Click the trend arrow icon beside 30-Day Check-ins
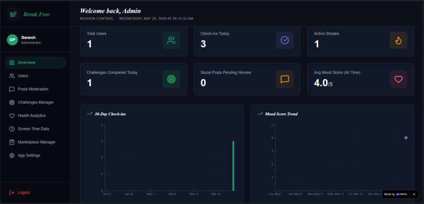 pos(89,114)
